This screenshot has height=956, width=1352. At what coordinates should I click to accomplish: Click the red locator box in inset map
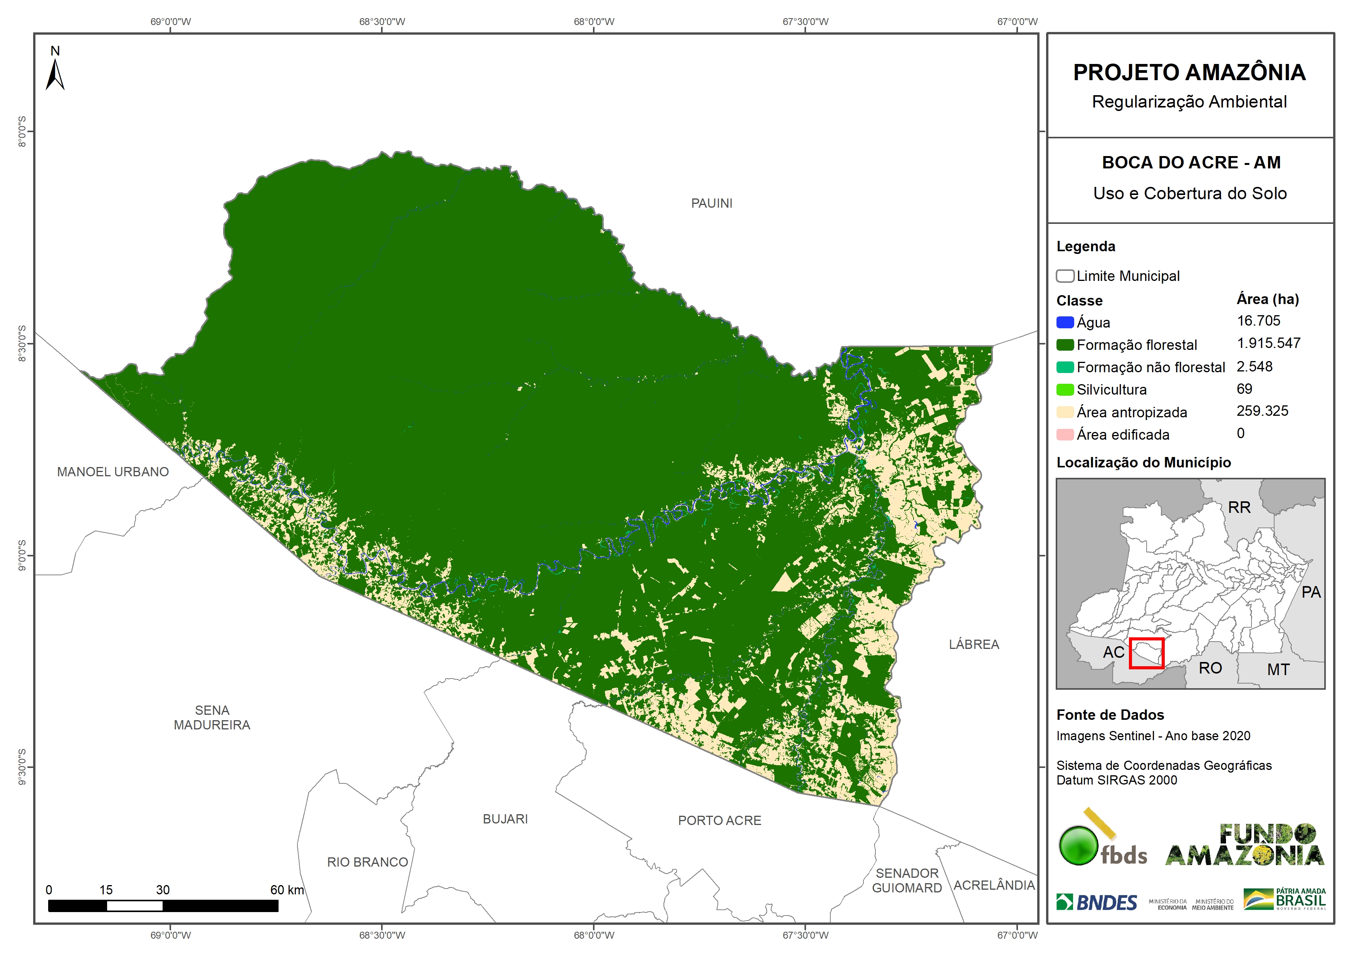click(x=1147, y=653)
